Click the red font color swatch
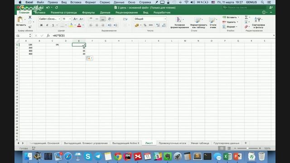The width and height of the screenshot is (290, 163). (x=79, y=25)
